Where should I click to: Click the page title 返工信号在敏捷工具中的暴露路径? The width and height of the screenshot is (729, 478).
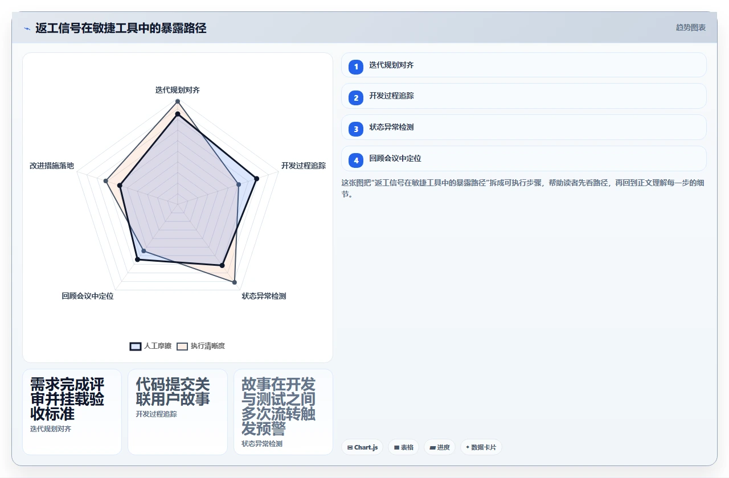(121, 28)
